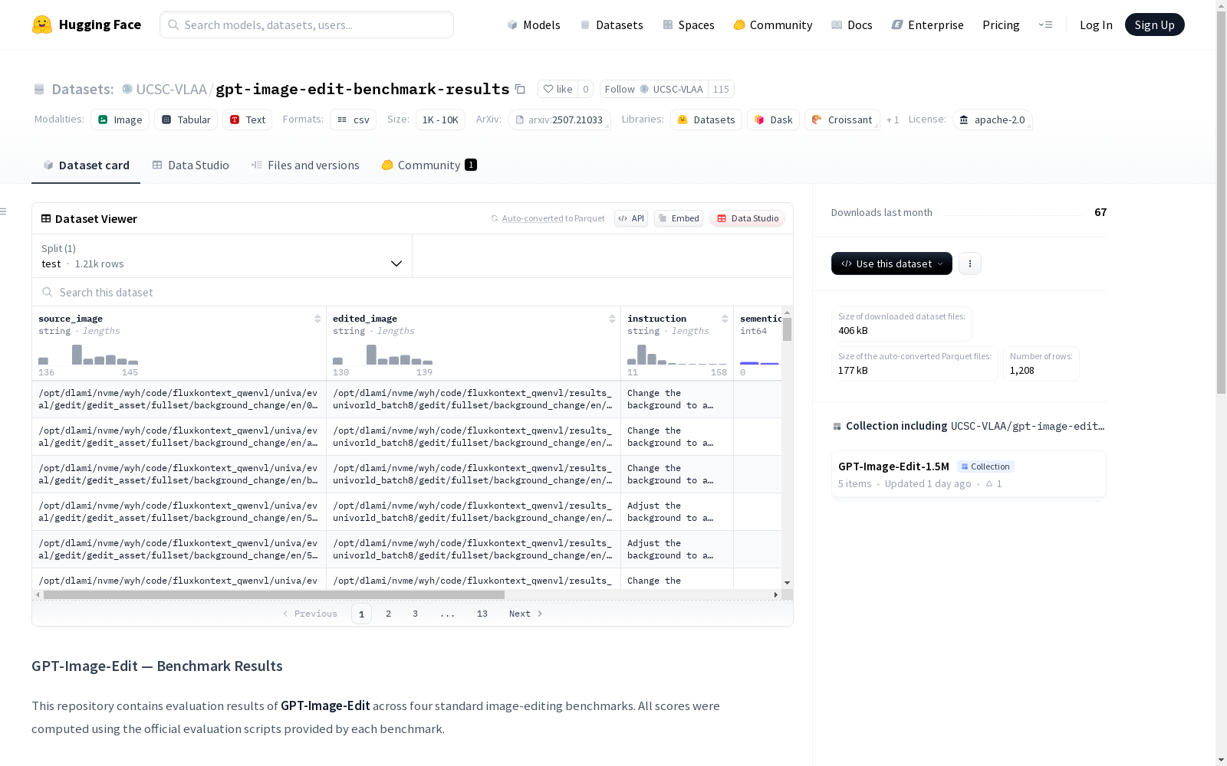Open Data Studio from the viewer header
The width and height of the screenshot is (1227, 766).
tap(748, 218)
